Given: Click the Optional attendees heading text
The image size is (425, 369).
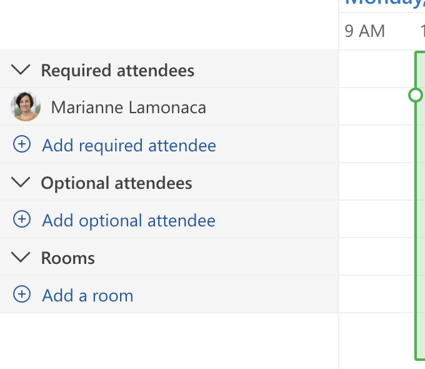Looking at the screenshot, I should (116, 183).
